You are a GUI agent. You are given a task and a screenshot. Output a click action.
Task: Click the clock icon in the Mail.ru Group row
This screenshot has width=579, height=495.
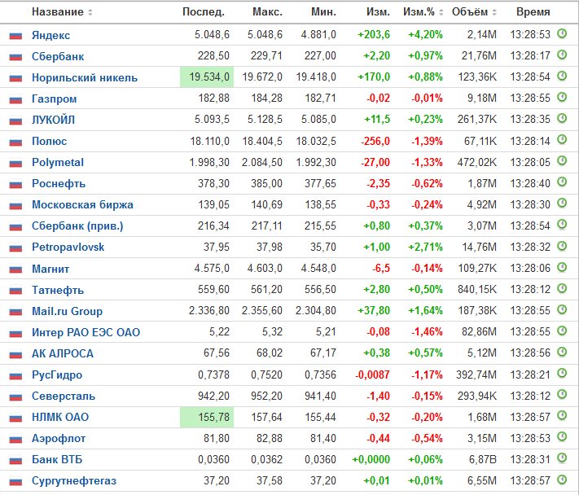coord(562,309)
